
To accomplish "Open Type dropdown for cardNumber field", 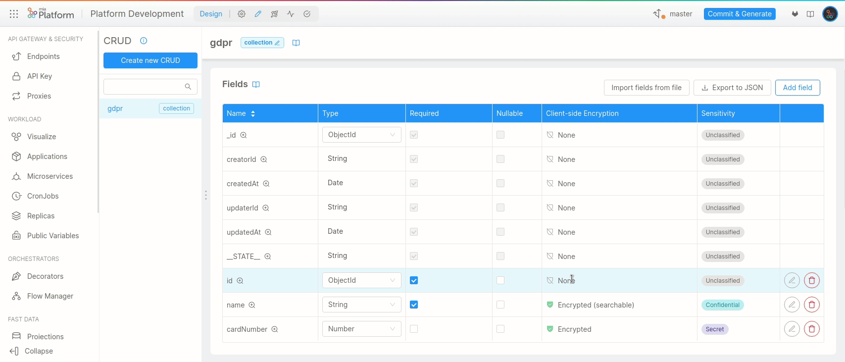I will click(361, 329).
